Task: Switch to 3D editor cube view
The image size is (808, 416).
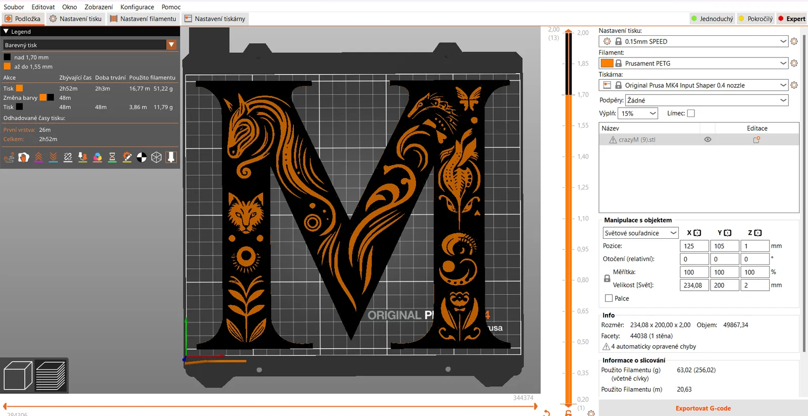Action: 18,376
